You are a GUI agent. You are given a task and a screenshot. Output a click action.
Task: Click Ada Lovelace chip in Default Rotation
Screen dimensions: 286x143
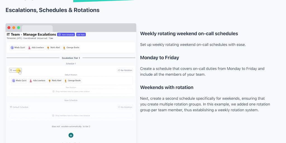click(37, 81)
